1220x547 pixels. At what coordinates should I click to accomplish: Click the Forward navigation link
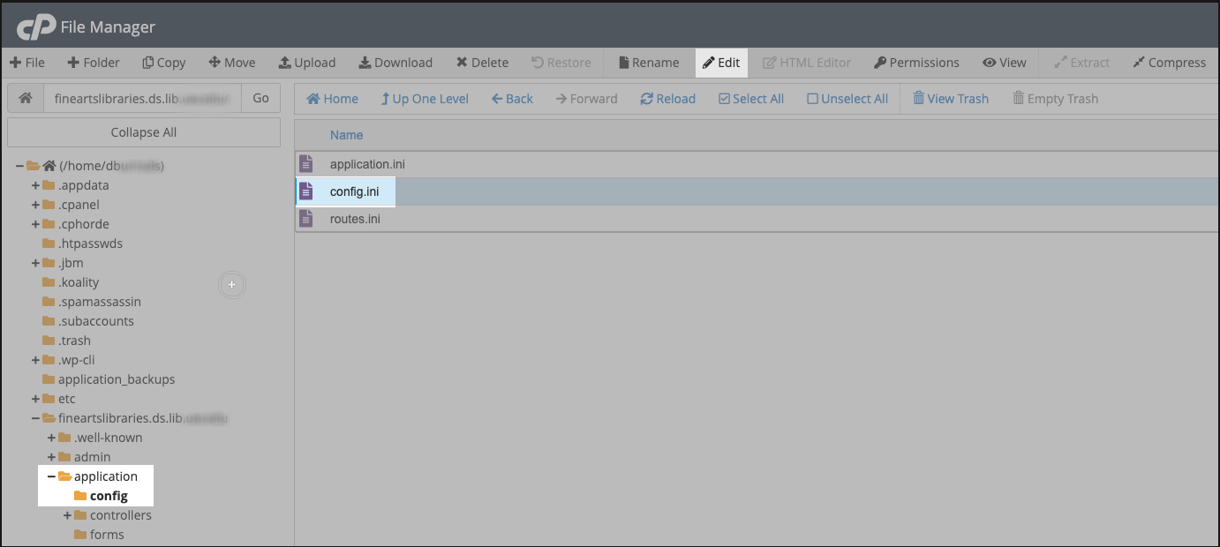586,99
